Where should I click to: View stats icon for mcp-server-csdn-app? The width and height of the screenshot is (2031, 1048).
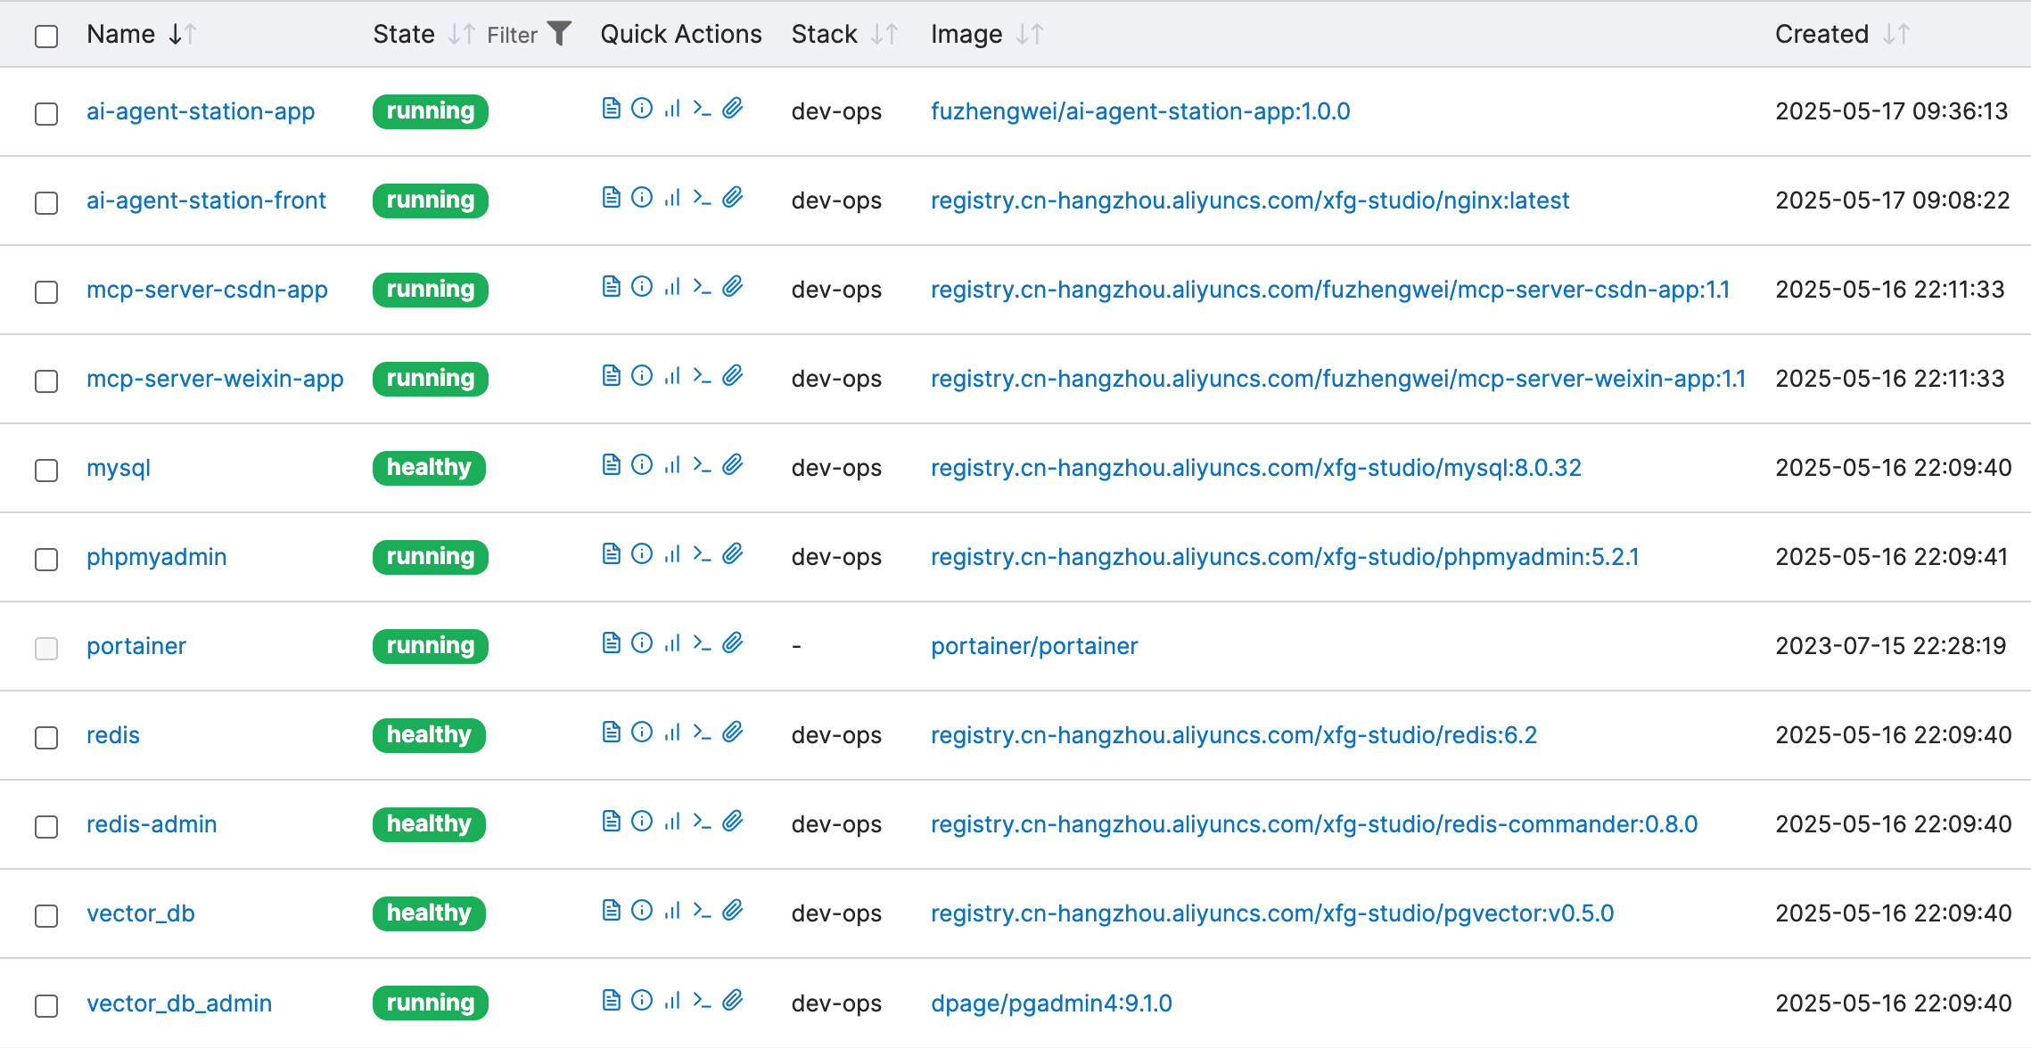click(x=672, y=287)
